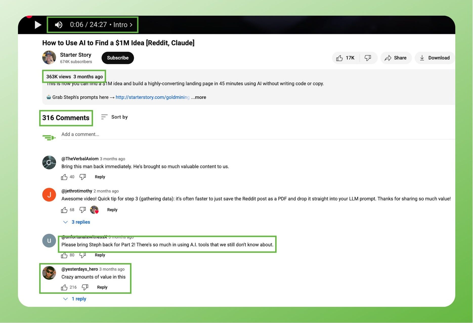Viewport: 473px width, 323px height.
Task: Click the green user avatar beside comment box
Action: [x=49, y=138]
